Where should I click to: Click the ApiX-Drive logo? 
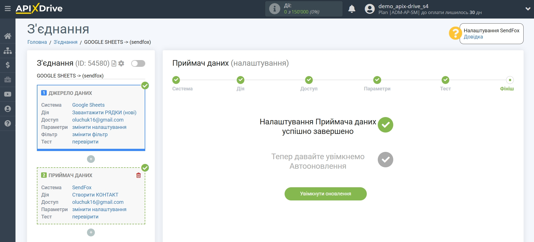[x=39, y=8]
